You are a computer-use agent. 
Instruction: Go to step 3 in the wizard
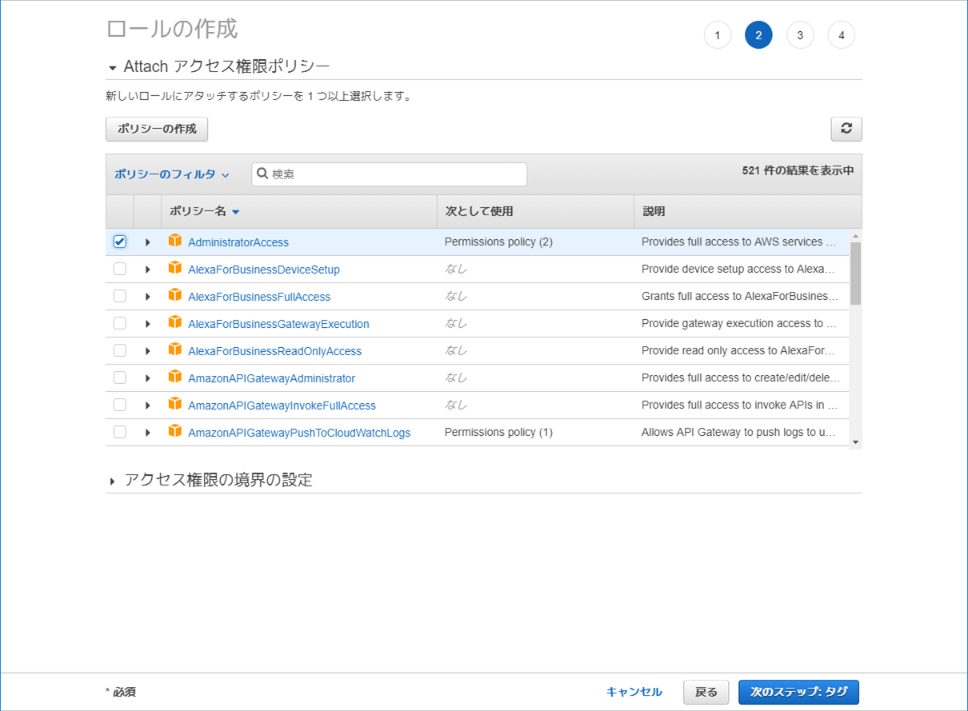pos(800,34)
